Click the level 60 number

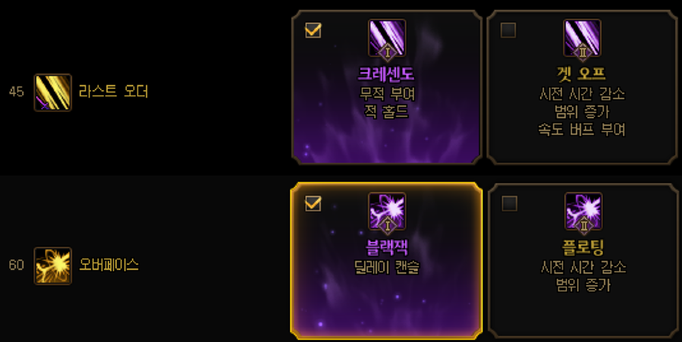[x=16, y=265]
